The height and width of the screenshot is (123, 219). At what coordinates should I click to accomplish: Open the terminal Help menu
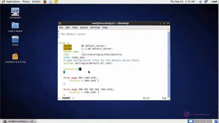[105, 27]
